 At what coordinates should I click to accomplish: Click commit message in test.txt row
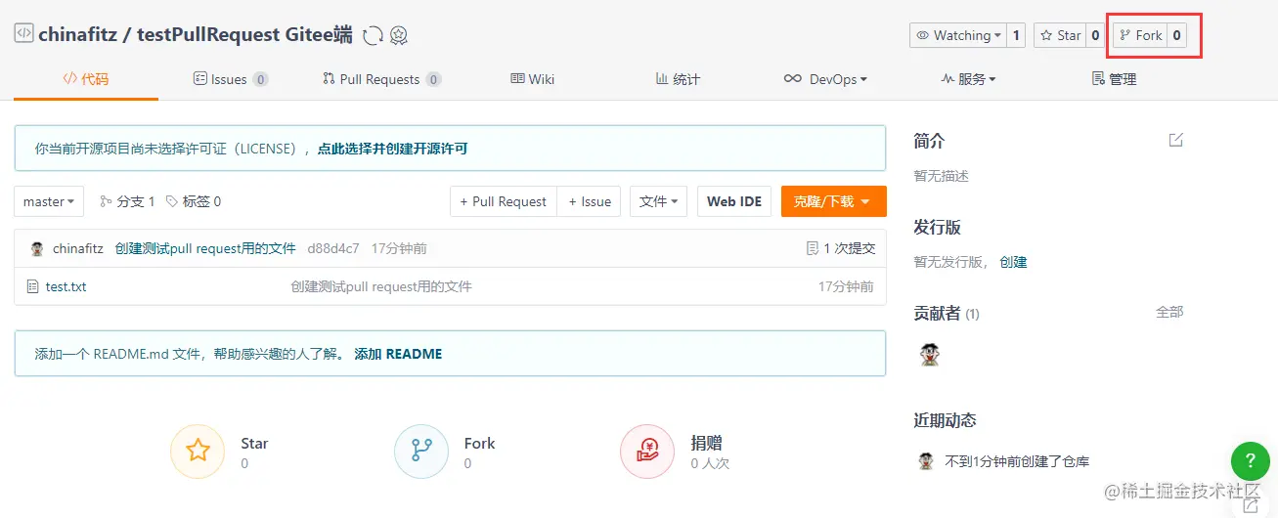[381, 286]
